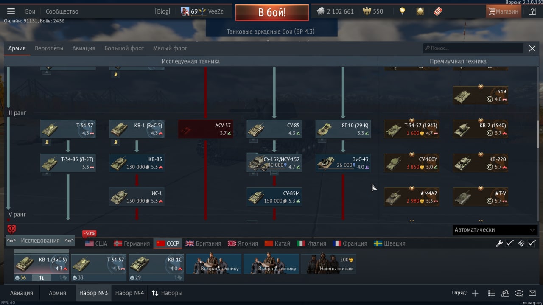
Task: Select the АСУ-57 tank in tree
Action: (x=205, y=129)
